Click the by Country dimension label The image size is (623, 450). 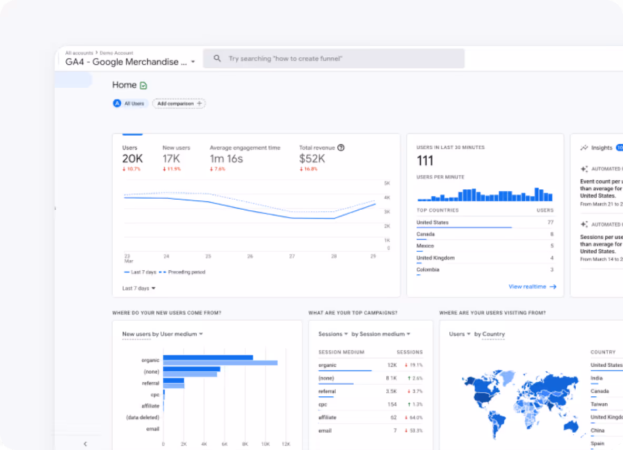pyautogui.click(x=489, y=334)
